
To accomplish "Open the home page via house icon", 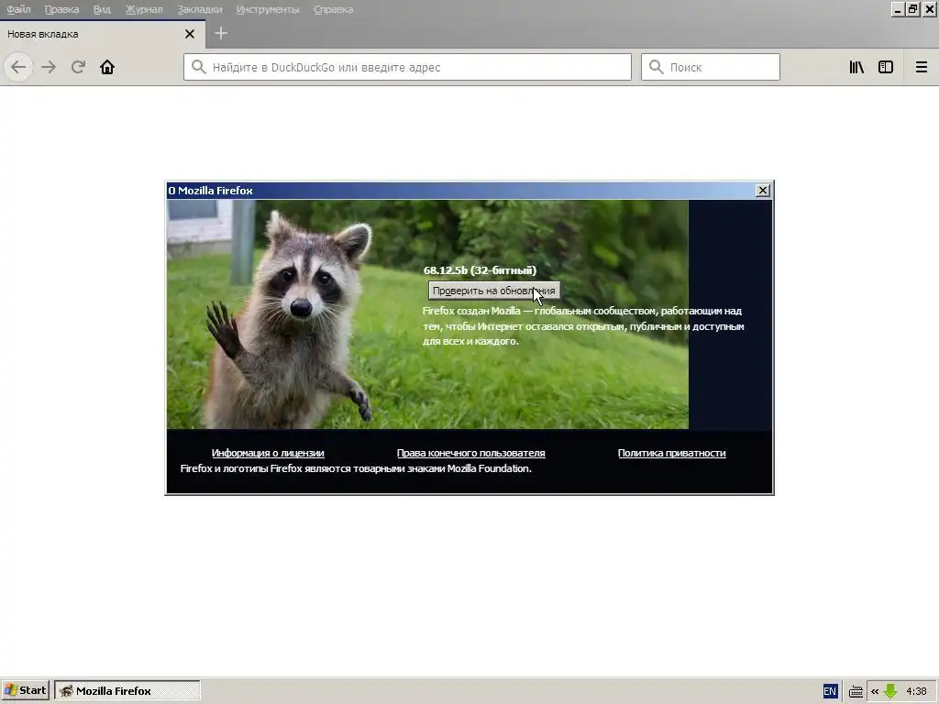I will (107, 67).
